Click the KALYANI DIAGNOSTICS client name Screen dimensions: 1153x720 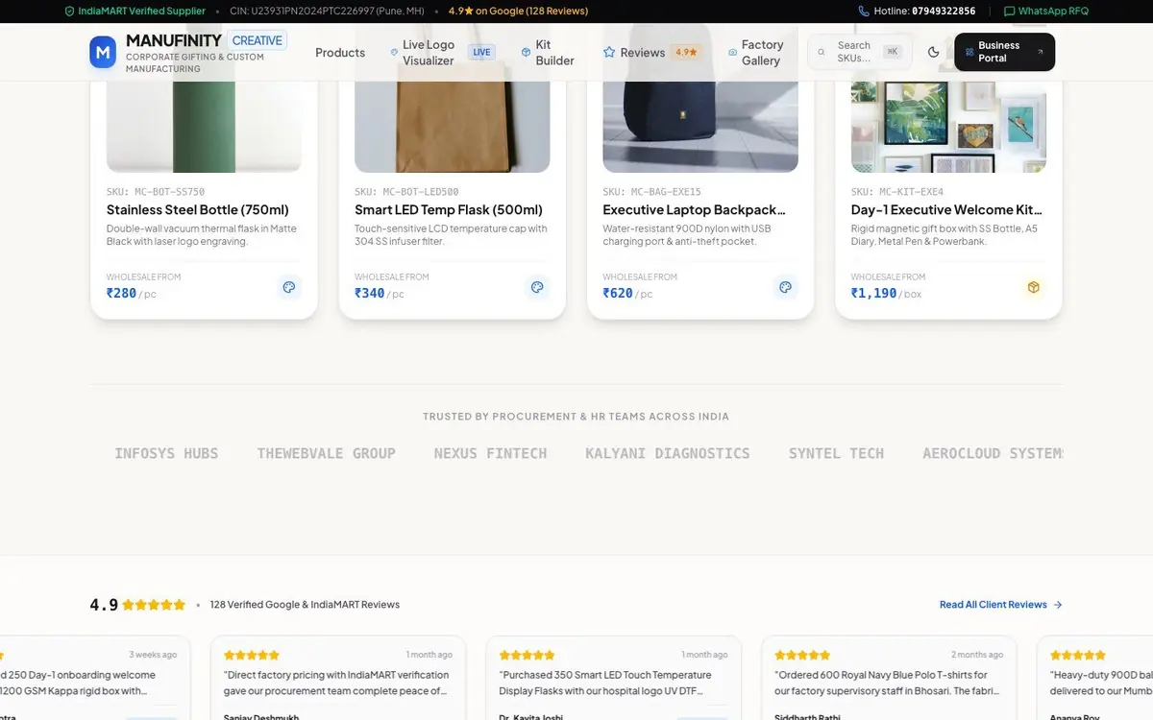[x=668, y=453]
